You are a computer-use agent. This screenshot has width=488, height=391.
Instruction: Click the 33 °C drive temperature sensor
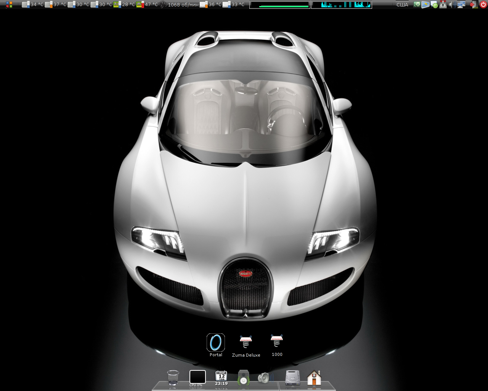pos(233,5)
